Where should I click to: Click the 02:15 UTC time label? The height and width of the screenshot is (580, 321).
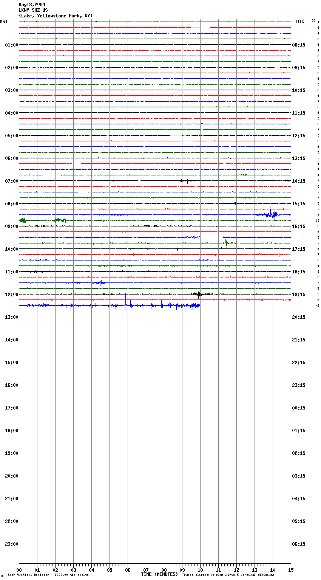click(299, 453)
